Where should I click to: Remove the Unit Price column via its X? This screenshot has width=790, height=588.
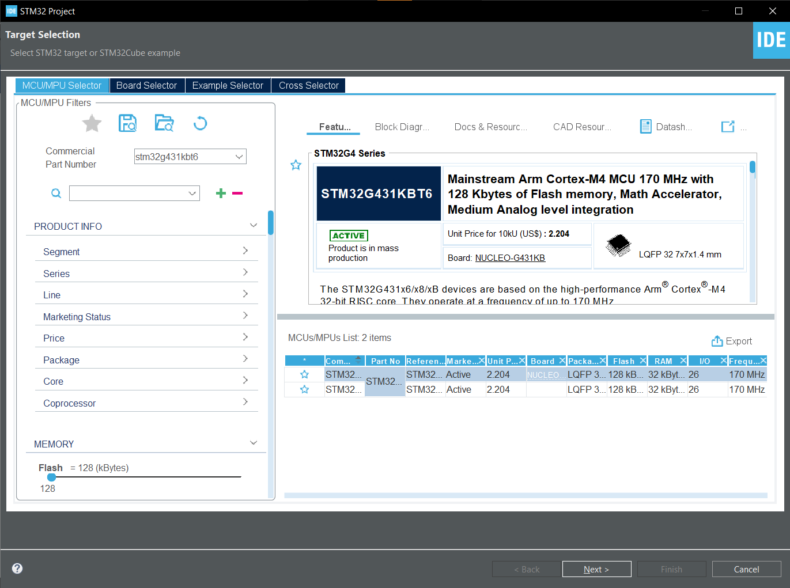(x=522, y=361)
